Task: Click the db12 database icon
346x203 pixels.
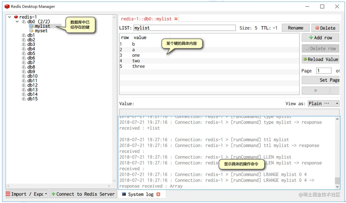Action: (x=24, y=85)
